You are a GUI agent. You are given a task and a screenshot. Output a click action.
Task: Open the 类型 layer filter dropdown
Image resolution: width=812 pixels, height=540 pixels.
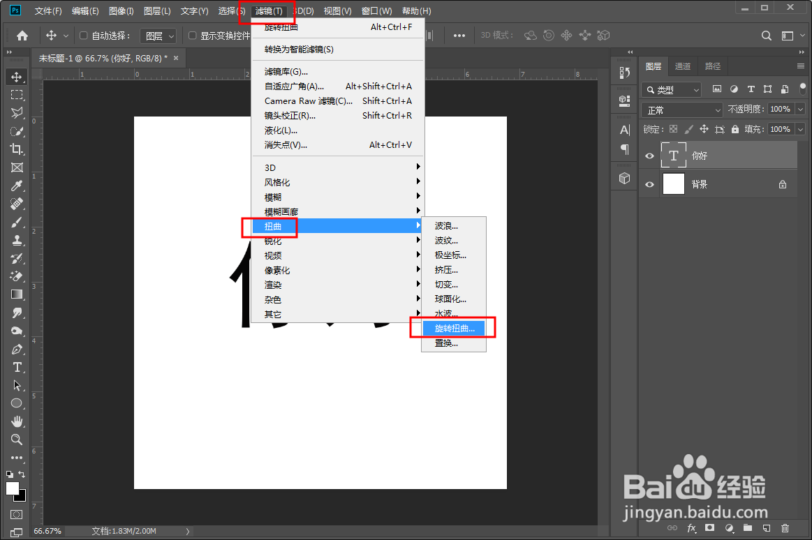point(672,89)
